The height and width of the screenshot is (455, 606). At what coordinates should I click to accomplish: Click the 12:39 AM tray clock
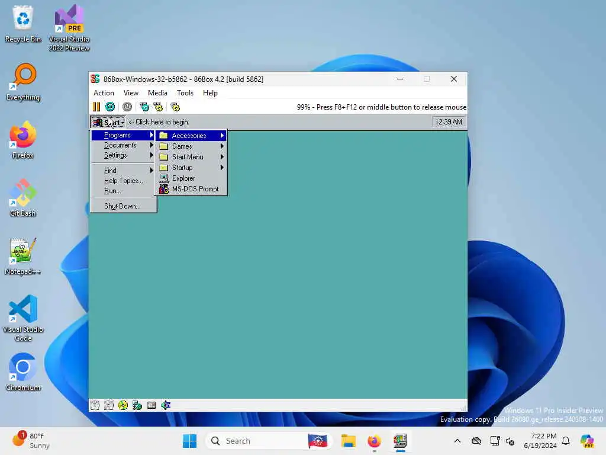tap(449, 122)
